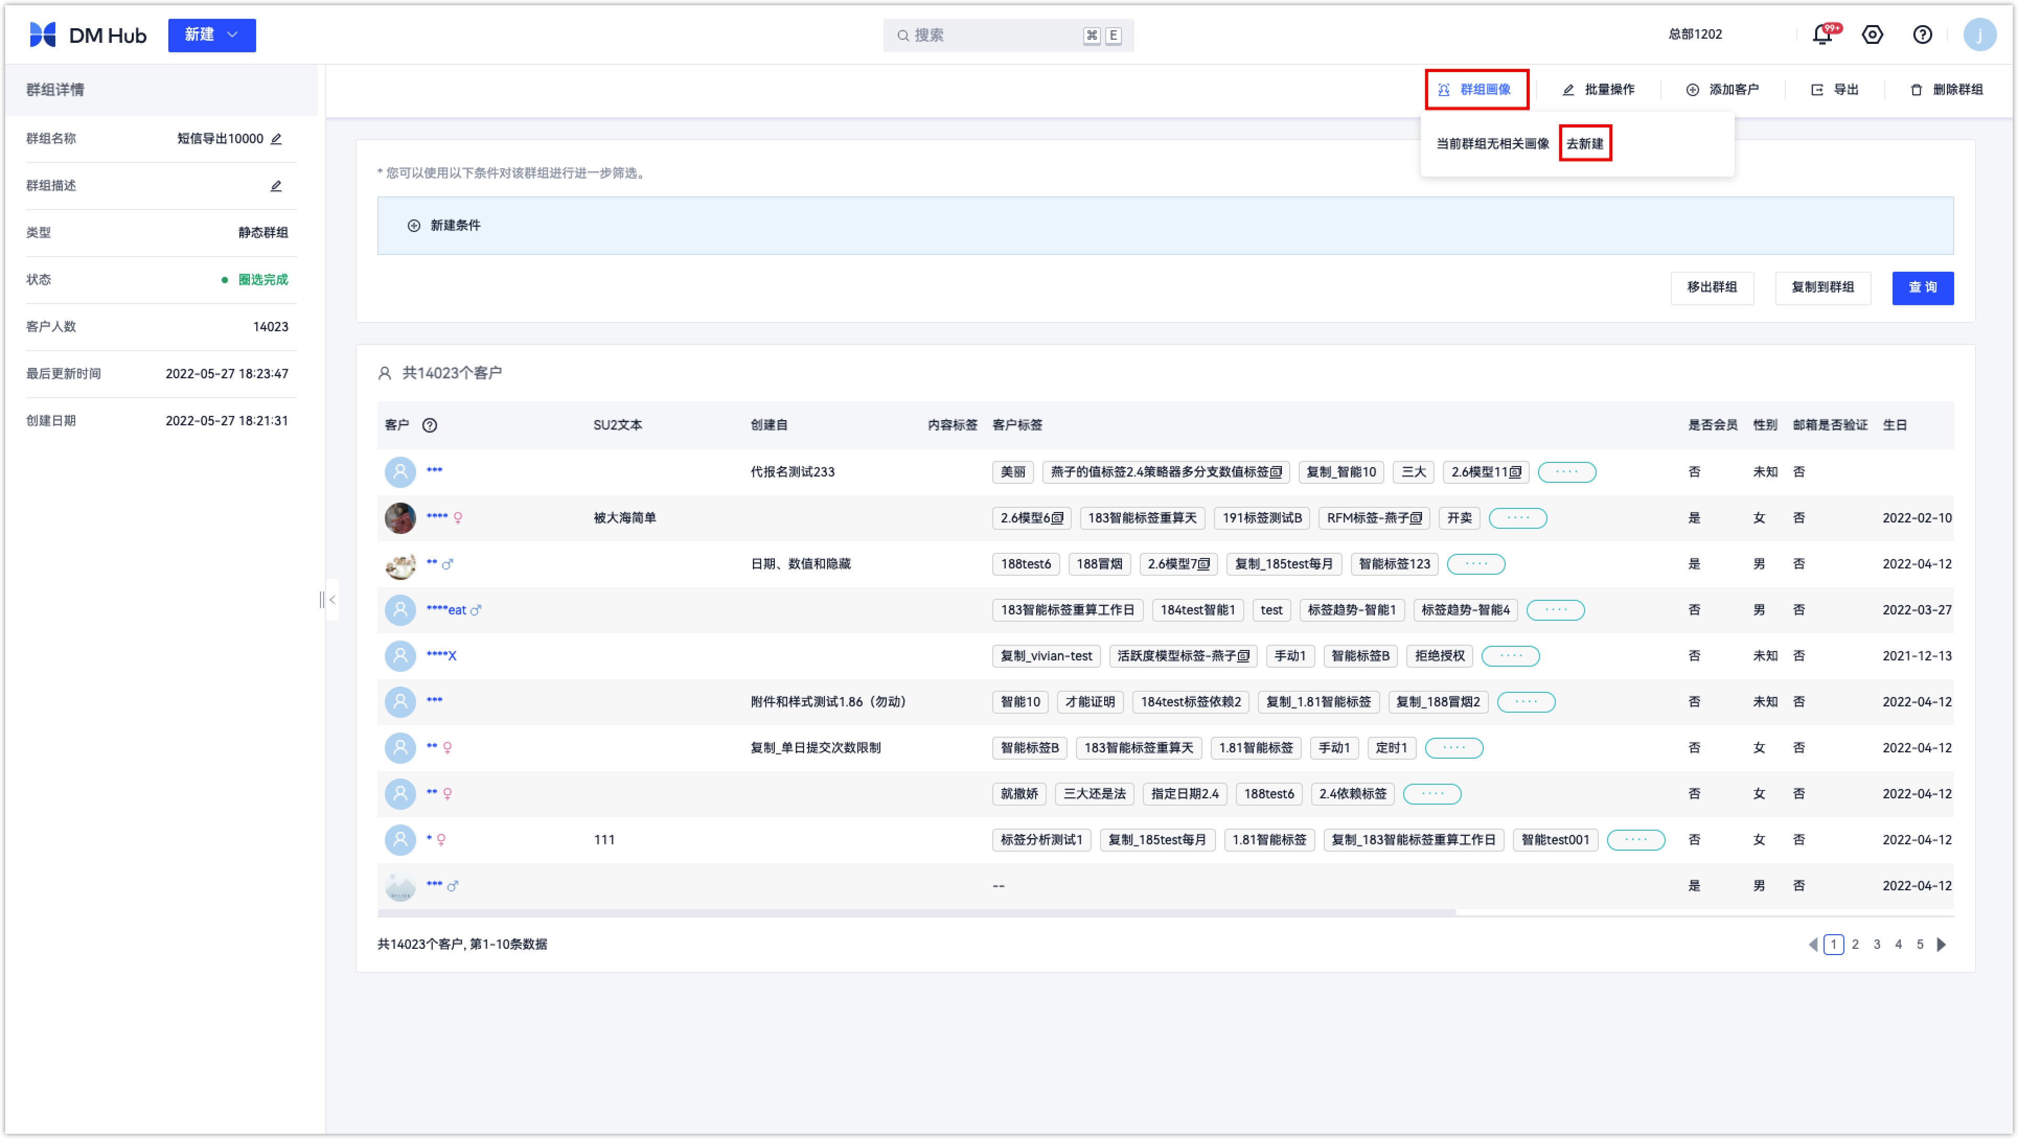Click the 拒绝授权 tag
The width and height of the screenshot is (2018, 1139).
click(1439, 656)
